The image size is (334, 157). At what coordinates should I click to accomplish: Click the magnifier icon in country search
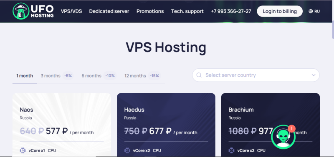(199, 75)
